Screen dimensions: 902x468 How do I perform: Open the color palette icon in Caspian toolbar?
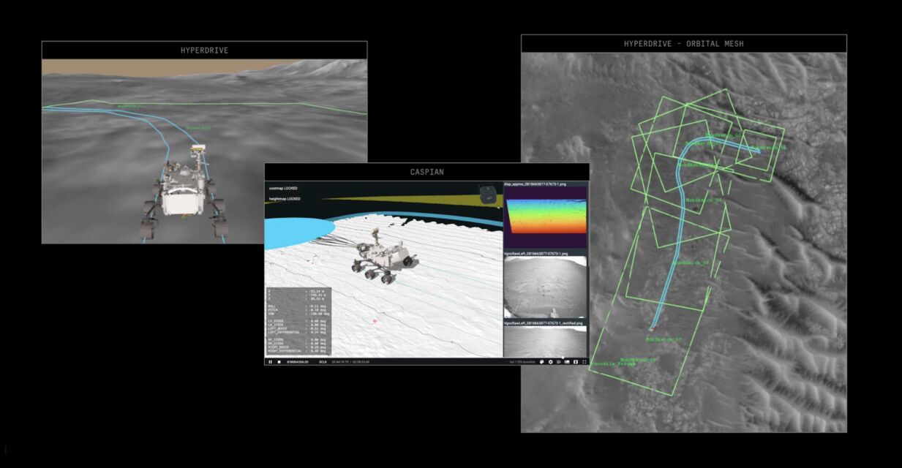click(x=541, y=362)
